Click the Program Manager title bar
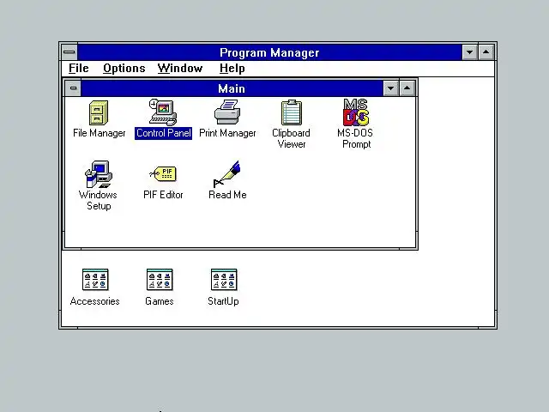This screenshot has width=549, height=412. [x=269, y=52]
